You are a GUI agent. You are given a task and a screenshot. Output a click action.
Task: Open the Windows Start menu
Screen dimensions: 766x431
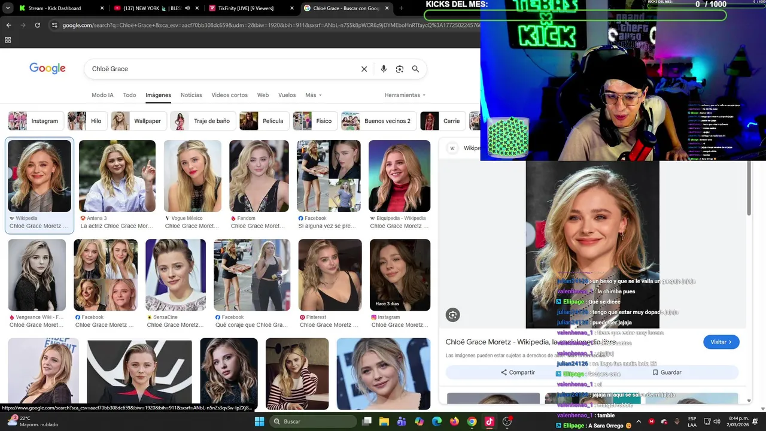259,421
